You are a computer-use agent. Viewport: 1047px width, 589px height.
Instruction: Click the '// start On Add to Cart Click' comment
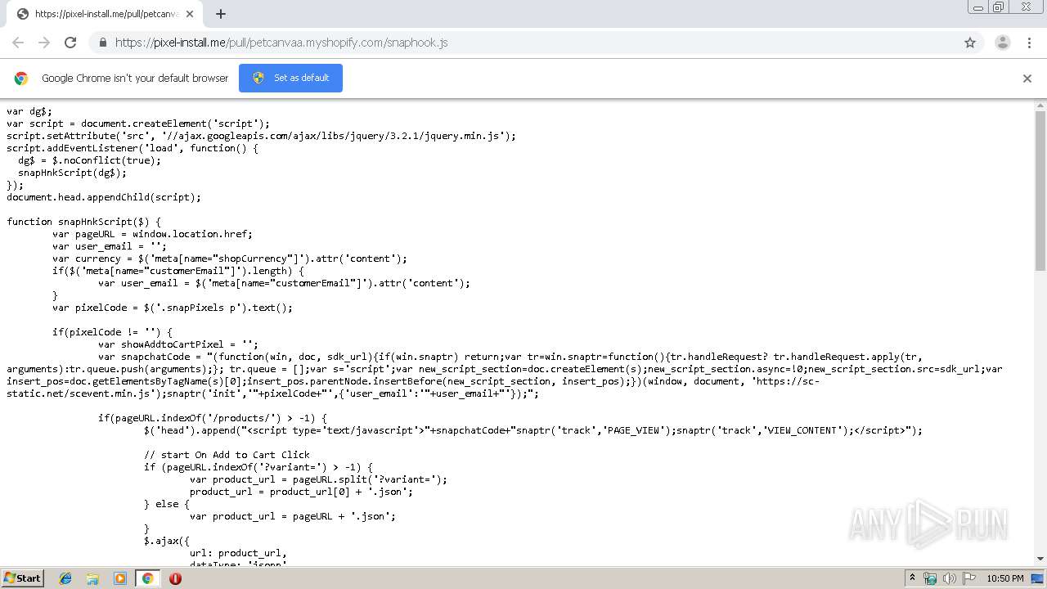[227, 455]
